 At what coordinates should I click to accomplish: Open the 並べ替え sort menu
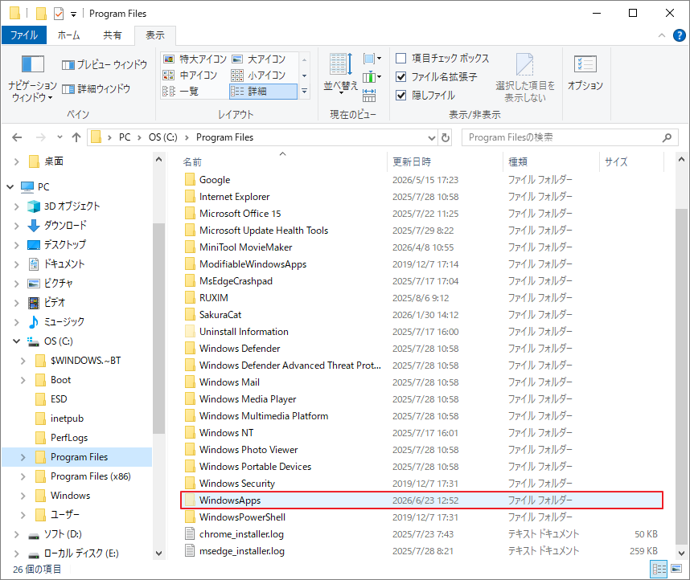coord(341,74)
